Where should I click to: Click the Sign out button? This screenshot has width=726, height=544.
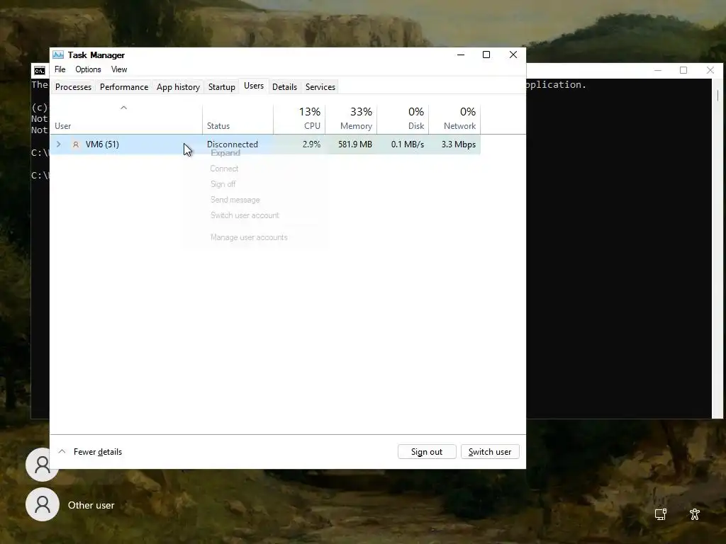(427, 451)
